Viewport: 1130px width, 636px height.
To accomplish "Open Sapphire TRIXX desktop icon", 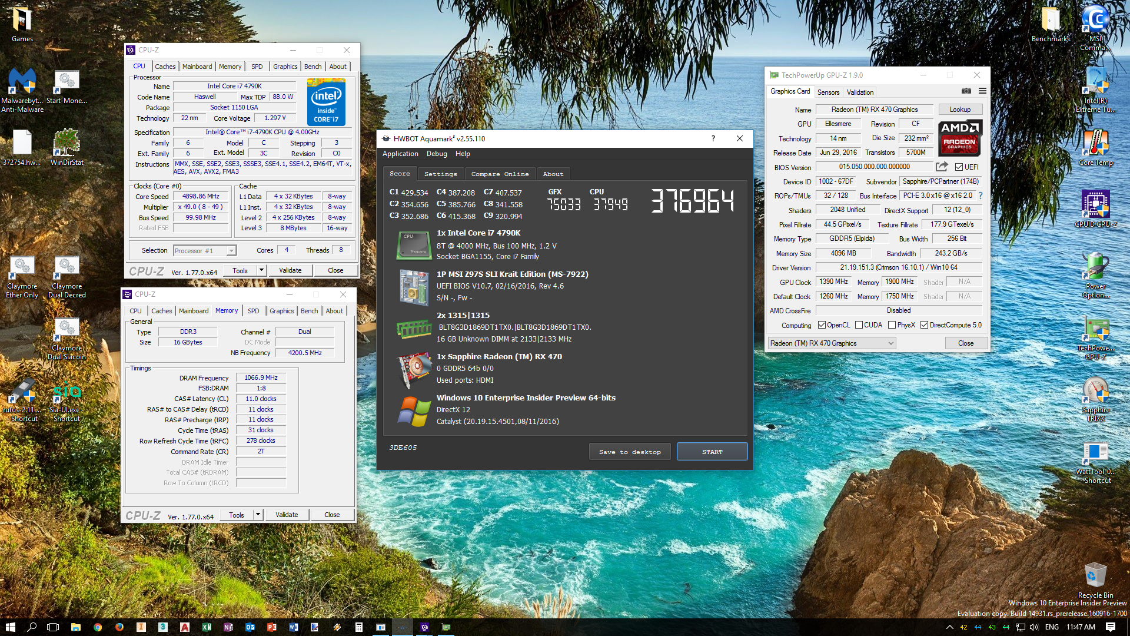I will (1095, 400).
